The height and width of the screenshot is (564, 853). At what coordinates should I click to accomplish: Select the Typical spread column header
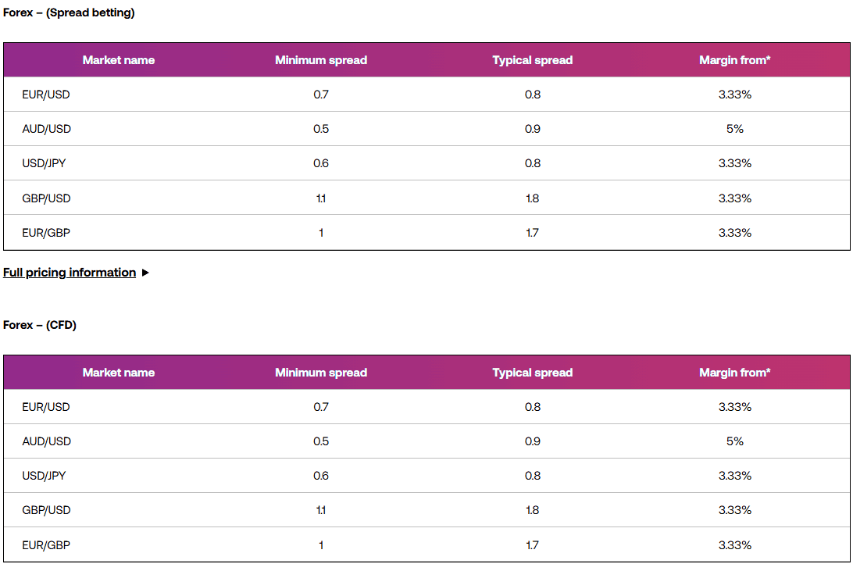[x=532, y=59]
